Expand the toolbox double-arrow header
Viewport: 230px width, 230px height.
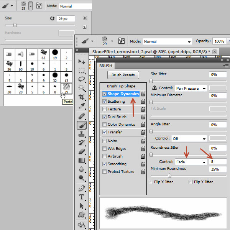[x=77, y=50]
